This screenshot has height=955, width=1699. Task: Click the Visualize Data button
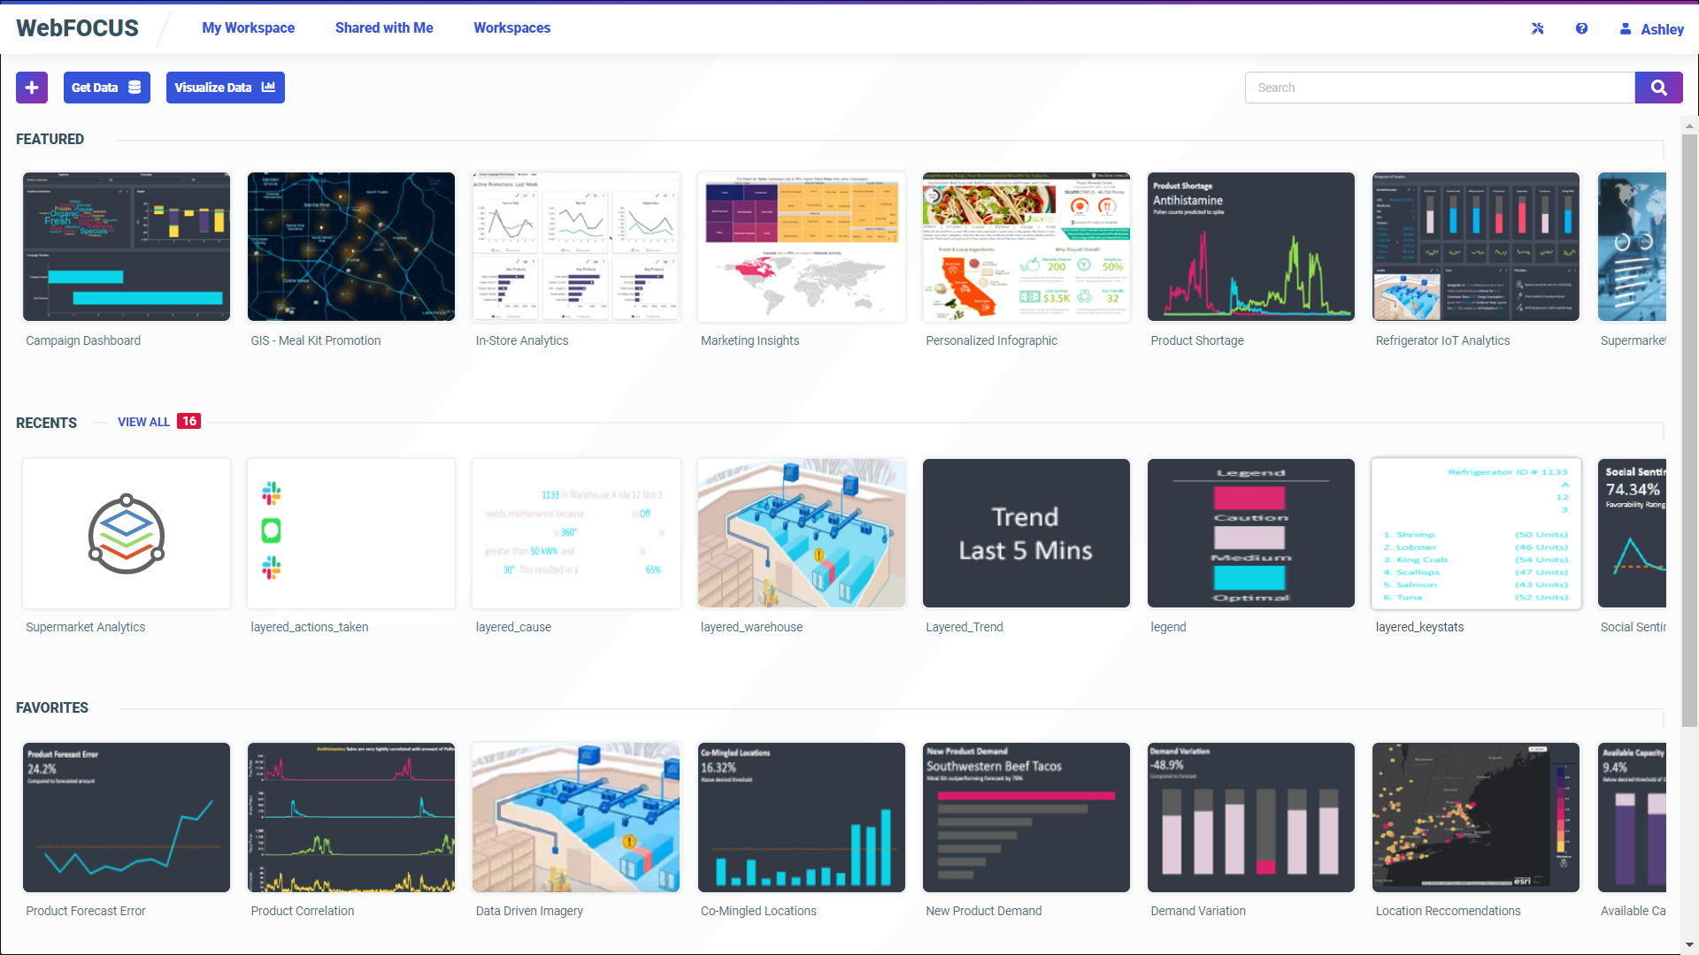[x=225, y=88]
